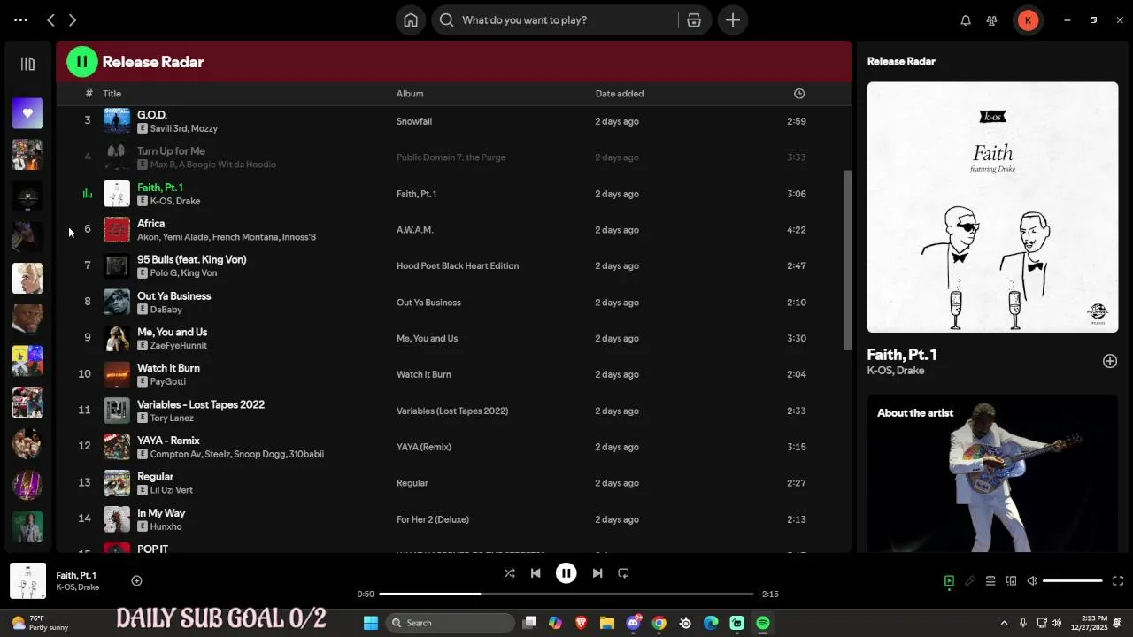
Task: Open Windows File Explorer from taskbar
Action: click(607, 623)
